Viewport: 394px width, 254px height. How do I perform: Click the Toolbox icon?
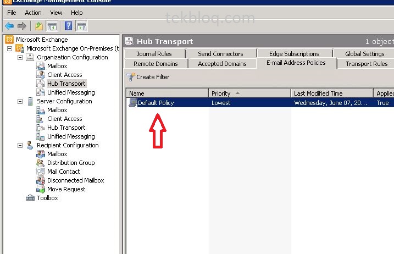pos(30,198)
